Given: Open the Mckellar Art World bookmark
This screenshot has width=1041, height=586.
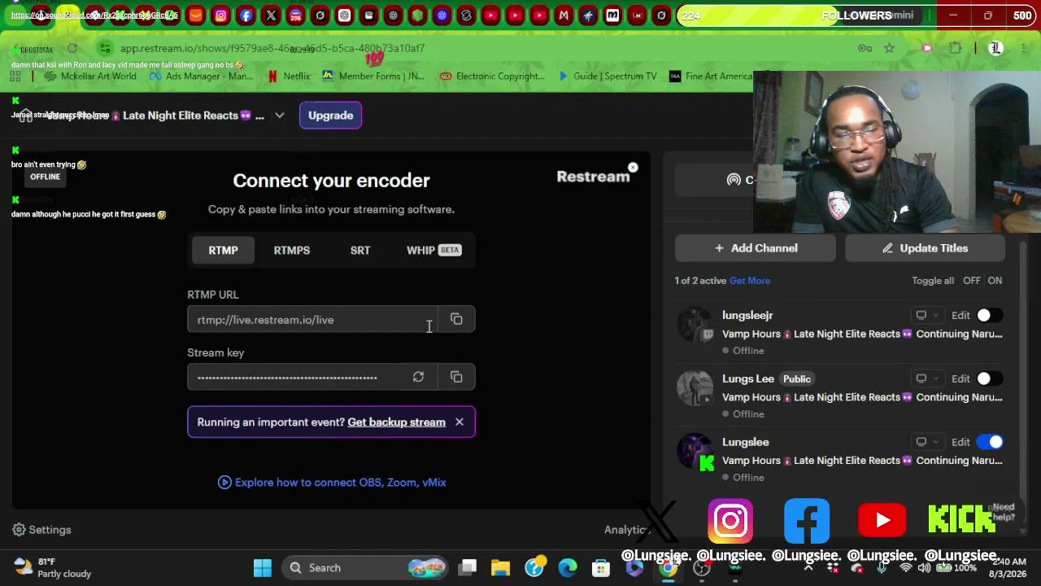Looking at the screenshot, I should (90, 76).
